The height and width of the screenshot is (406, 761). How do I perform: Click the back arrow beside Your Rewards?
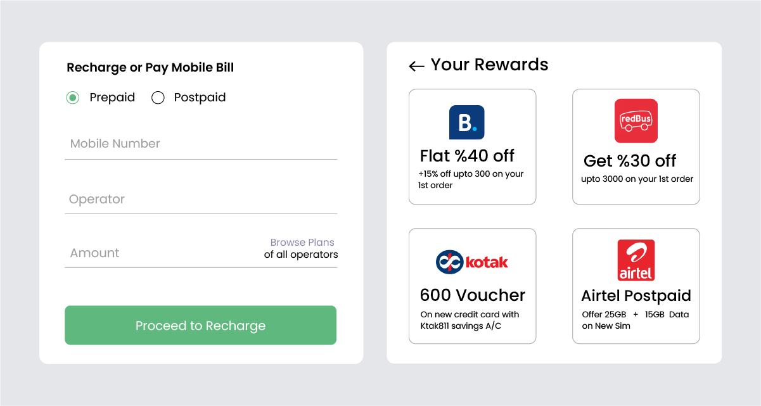416,66
